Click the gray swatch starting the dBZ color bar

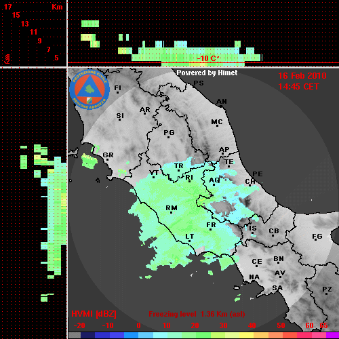coord(75,335)
